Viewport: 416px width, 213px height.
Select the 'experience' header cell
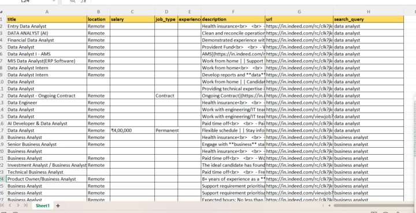coord(190,19)
